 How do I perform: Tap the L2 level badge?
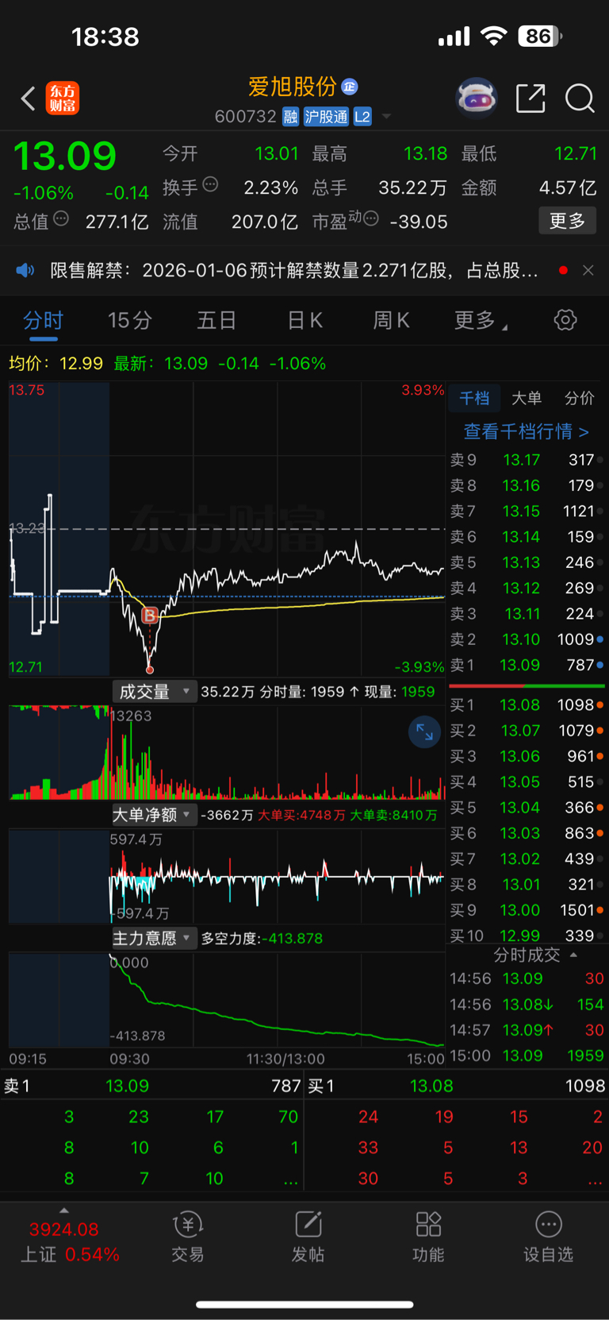coord(362,117)
